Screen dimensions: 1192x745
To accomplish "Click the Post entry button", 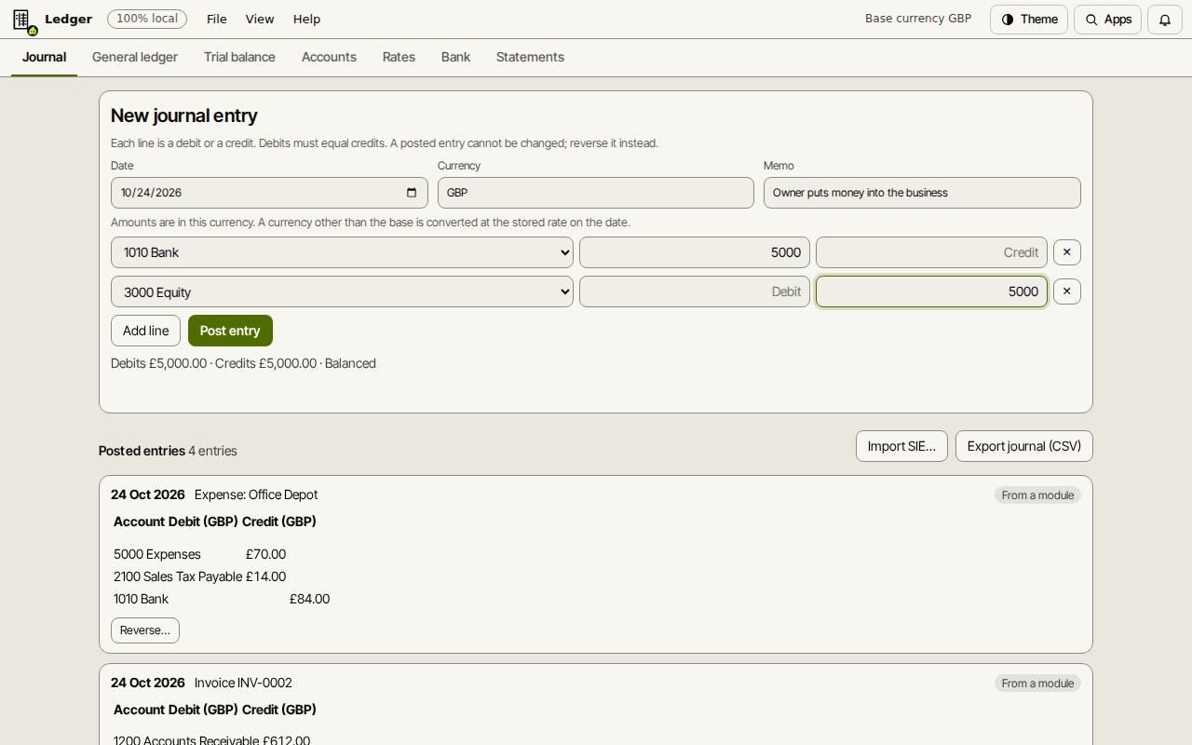I will tap(230, 331).
